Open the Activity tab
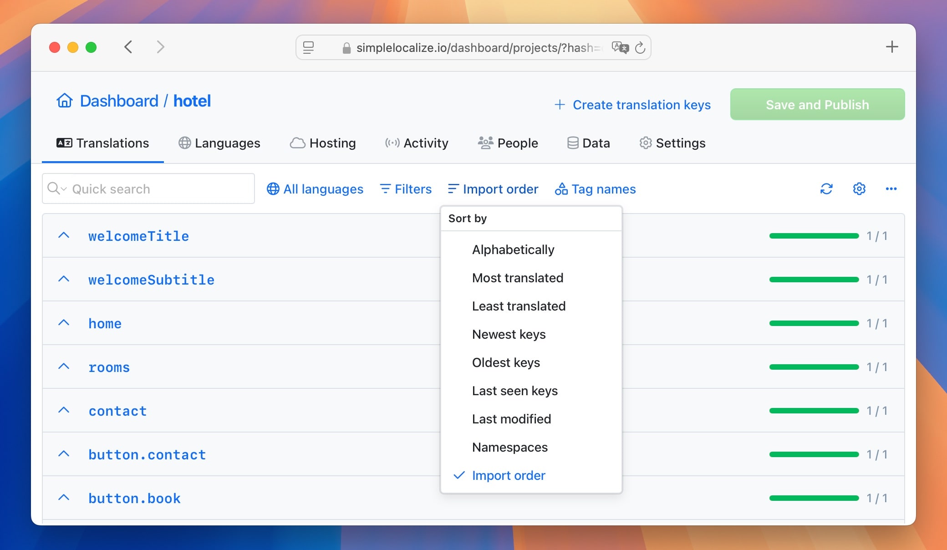This screenshot has width=947, height=550. click(417, 143)
